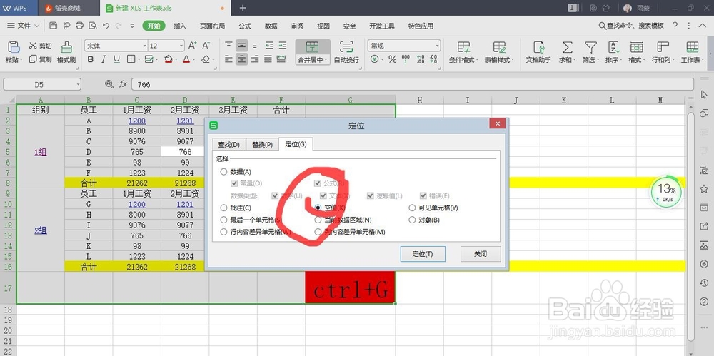
Task: Click the fx insert function icon
Action: pyautogui.click(x=123, y=84)
